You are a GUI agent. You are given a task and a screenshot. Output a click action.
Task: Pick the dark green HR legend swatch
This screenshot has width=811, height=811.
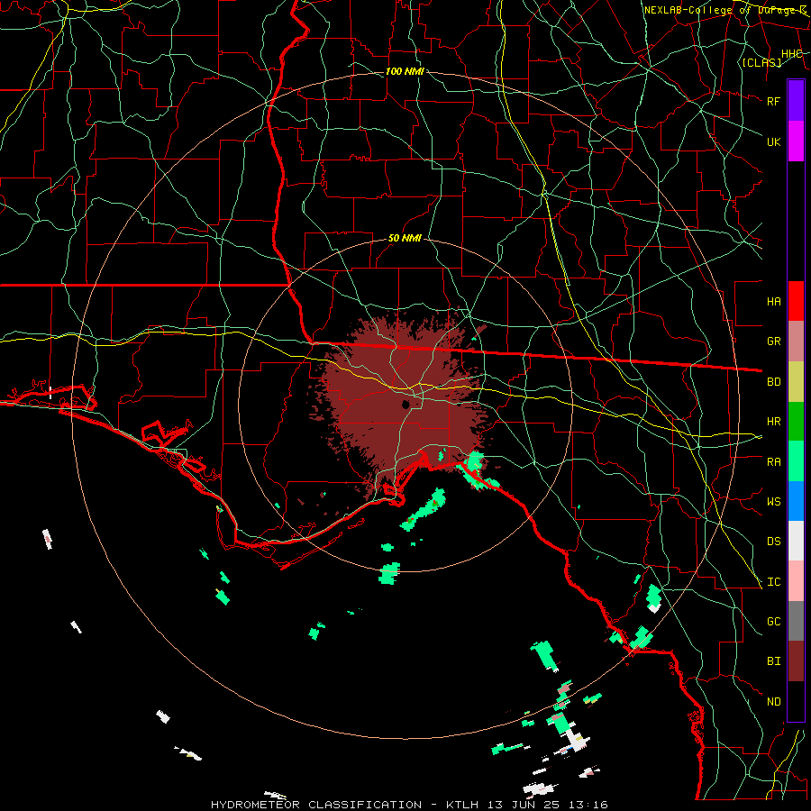796,421
